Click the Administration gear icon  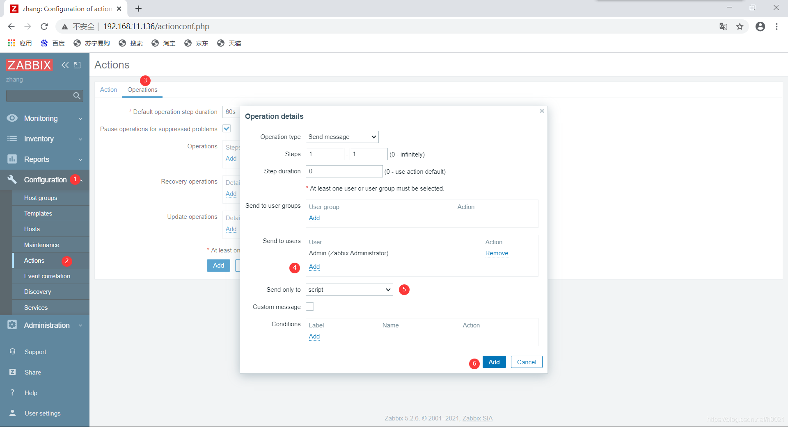[x=12, y=325]
